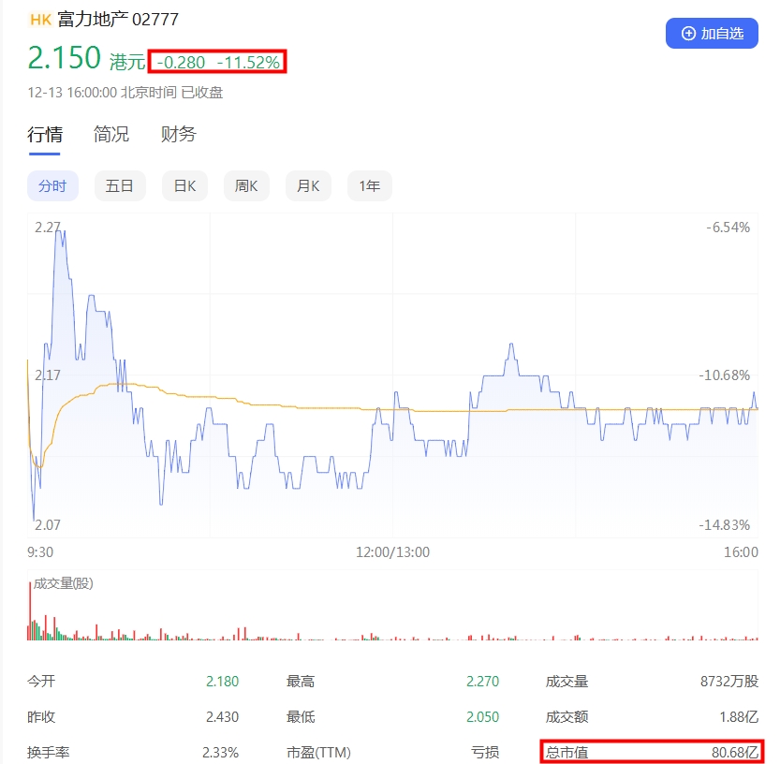The image size is (780, 764).
Task: Switch to the 行情 tab
Action: pos(45,135)
